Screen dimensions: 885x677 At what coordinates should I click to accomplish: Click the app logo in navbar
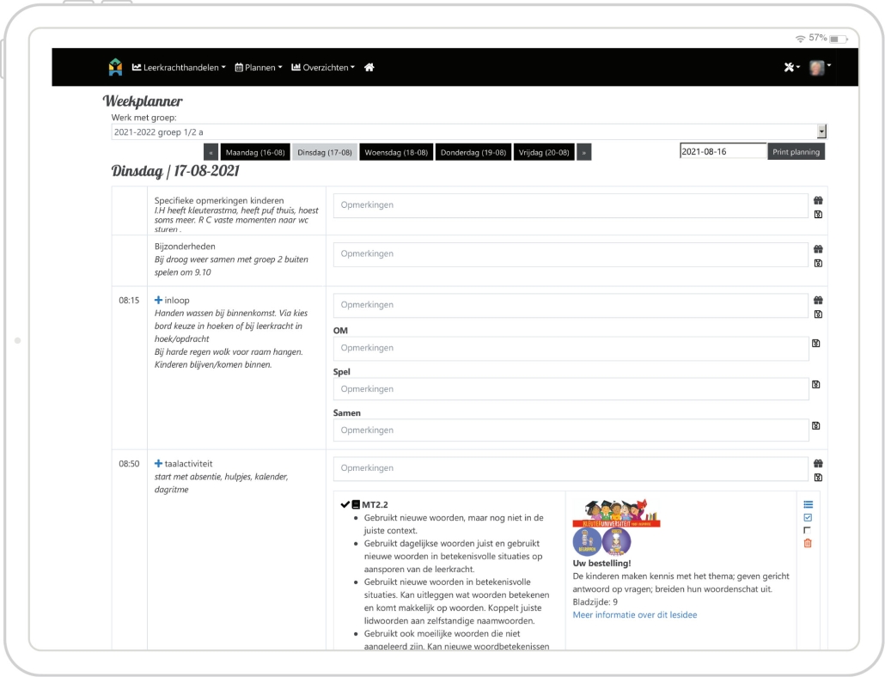[115, 67]
